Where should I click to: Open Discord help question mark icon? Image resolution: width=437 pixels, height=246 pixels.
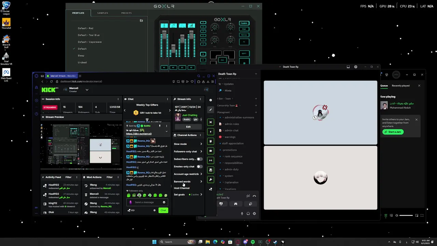[x=356, y=67]
